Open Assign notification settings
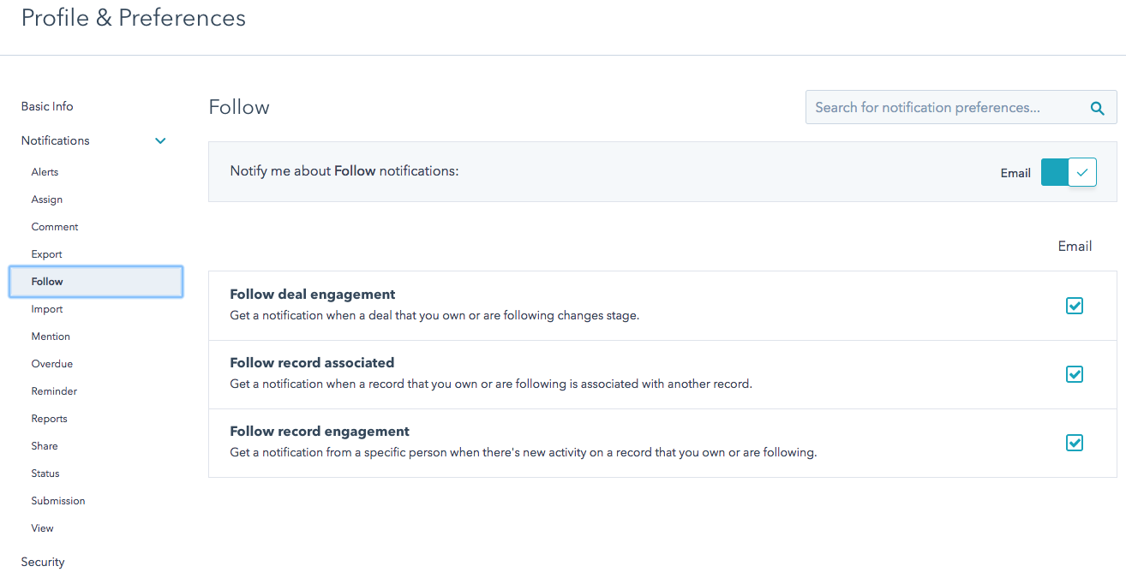 tap(46, 199)
